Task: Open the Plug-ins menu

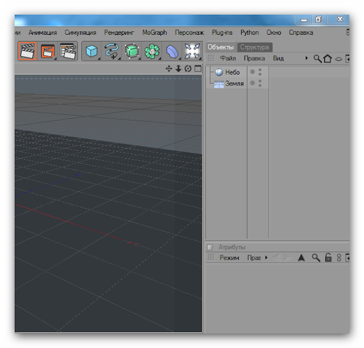Action: coord(222,32)
